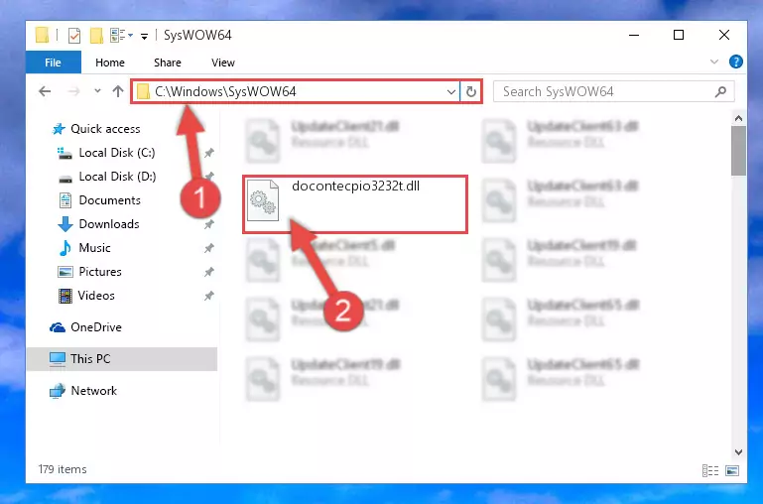The image size is (763, 504).
Task: Open recent locations dropdown arrow
Action: click(97, 91)
